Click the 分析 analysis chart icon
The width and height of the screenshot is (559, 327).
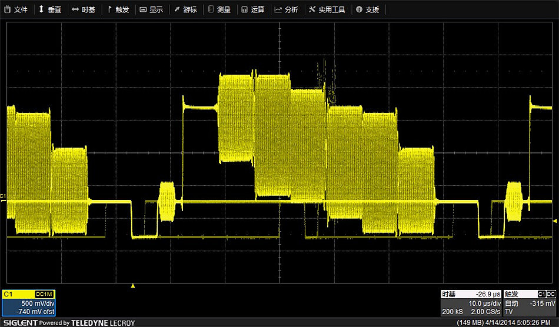click(x=278, y=9)
